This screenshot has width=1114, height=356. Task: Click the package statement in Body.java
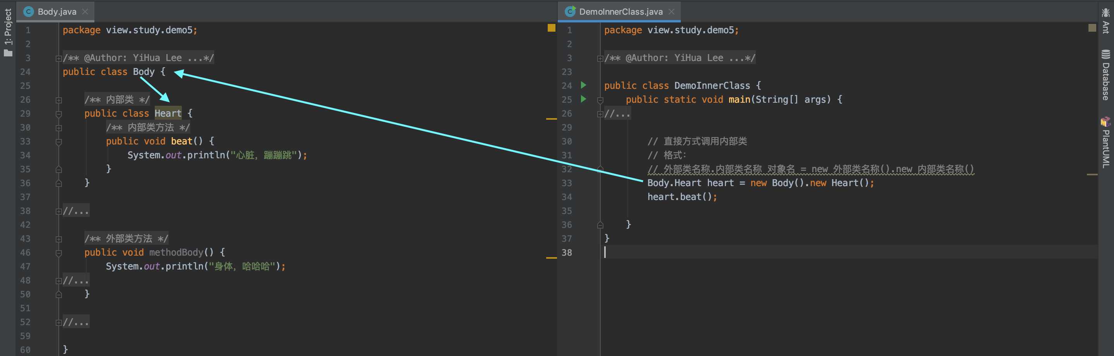coord(130,30)
